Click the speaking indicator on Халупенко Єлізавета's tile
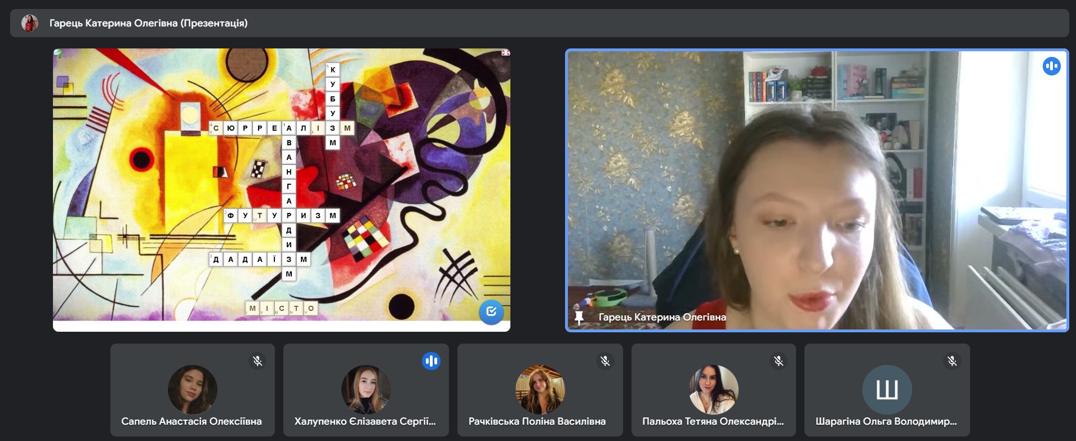This screenshot has width=1076, height=441. 432,361
